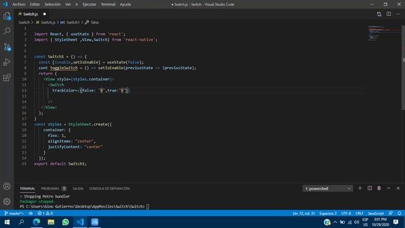The image size is (405, 228).
Task: Click ESP language indicator in taskbar
Action: pos(365,219)
